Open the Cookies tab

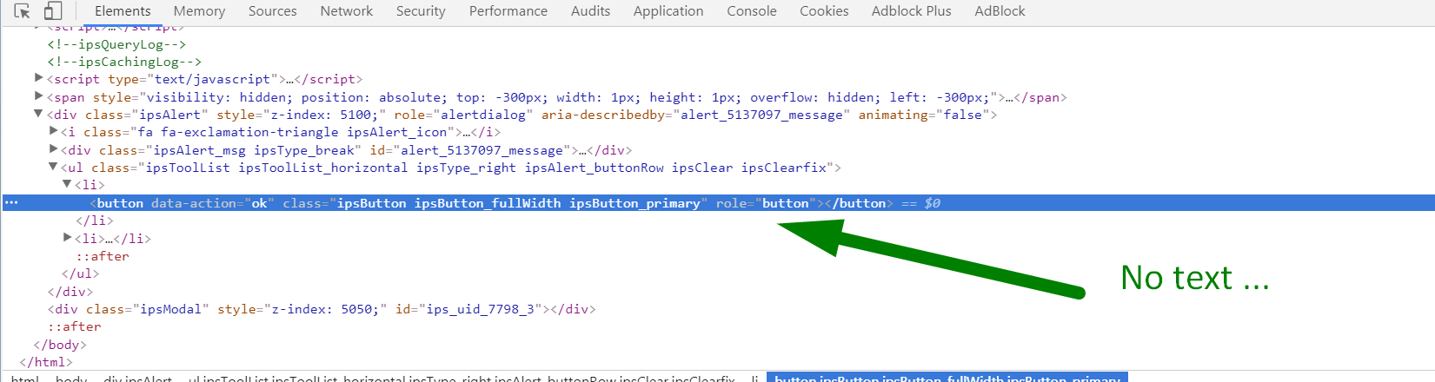(x=824, y=11)
